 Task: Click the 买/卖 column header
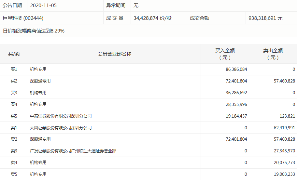tap(14, 54)
